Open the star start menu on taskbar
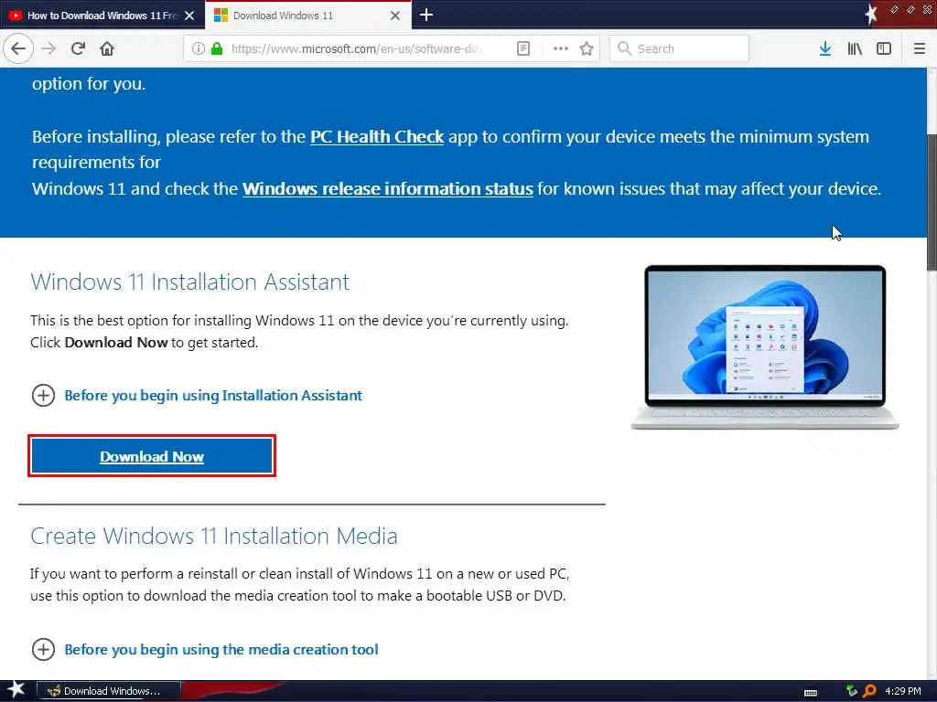The width and height of the screenshot is (937, 702). tap(16, 690)
